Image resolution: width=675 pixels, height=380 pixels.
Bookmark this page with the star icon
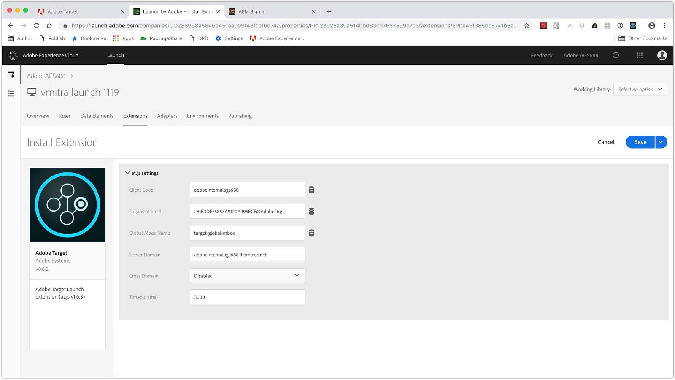click(526, 26)
